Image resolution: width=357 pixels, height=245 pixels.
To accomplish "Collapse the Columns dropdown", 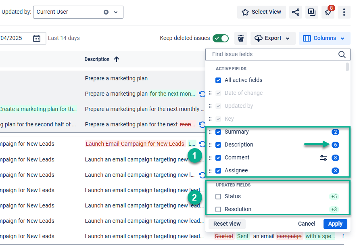I will 324,38.
